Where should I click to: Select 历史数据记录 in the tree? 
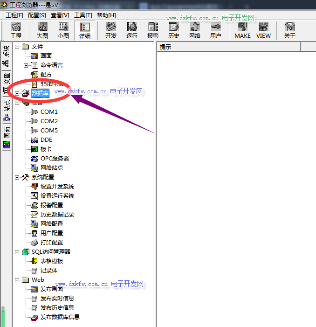click(57, 215)
